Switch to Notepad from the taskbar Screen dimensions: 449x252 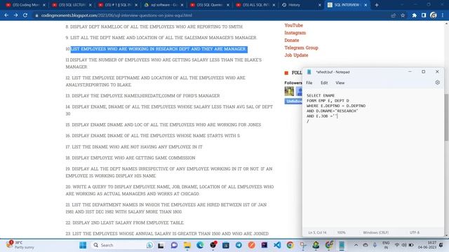pyautogui.click(x=342, y=245)
